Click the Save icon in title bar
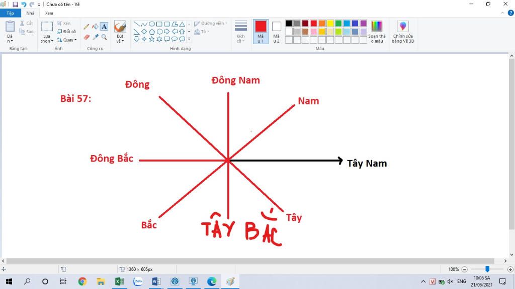 tap(15, 4)
